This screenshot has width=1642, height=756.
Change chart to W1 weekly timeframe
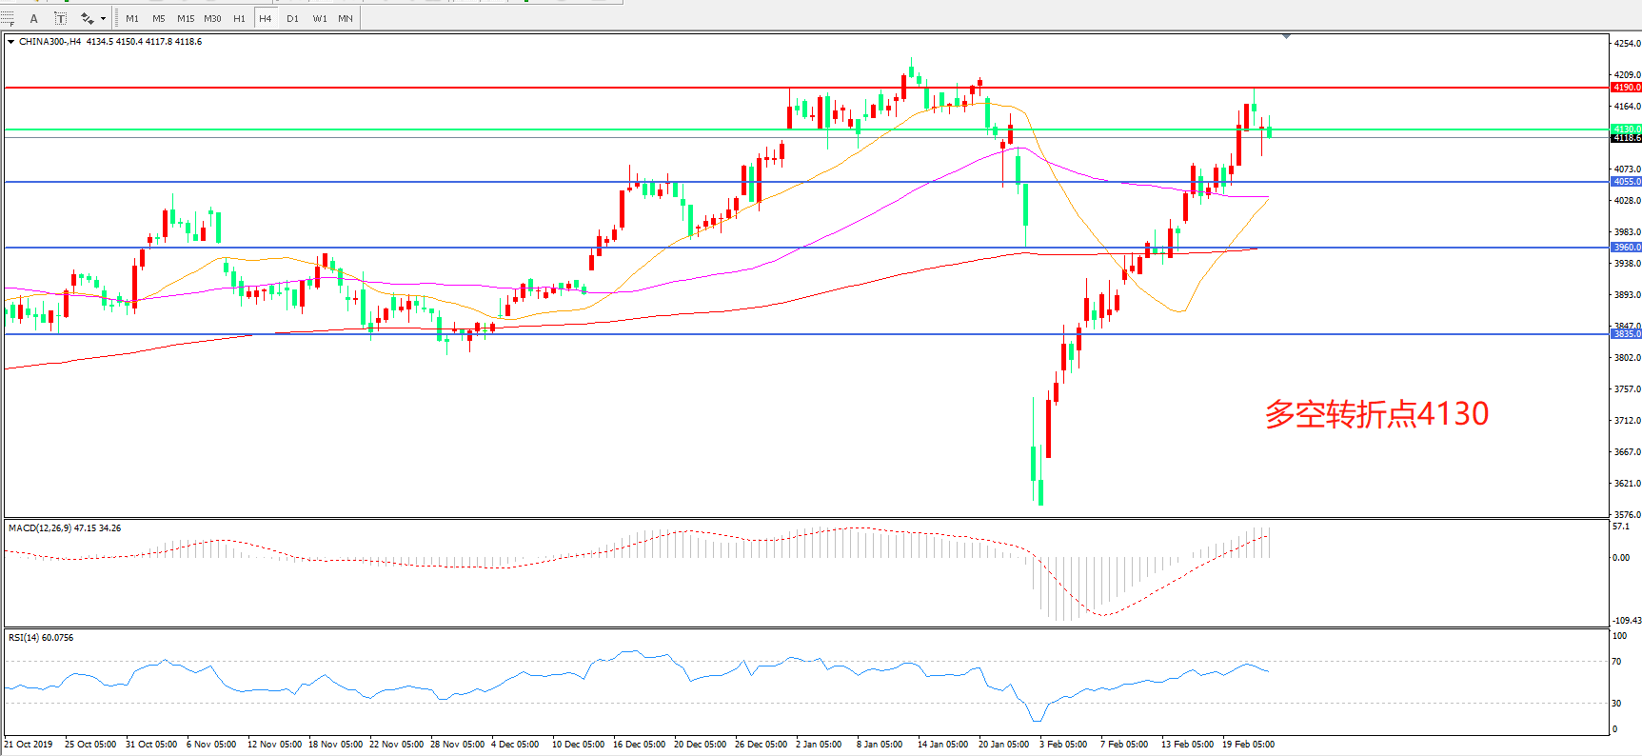click(320, 18)
